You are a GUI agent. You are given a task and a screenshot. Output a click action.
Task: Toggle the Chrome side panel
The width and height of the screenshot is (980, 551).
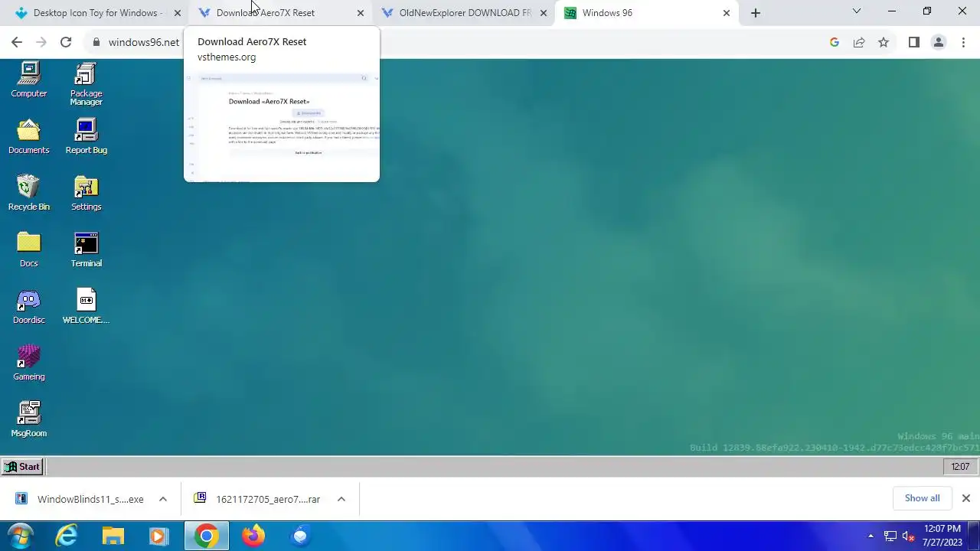914,42
